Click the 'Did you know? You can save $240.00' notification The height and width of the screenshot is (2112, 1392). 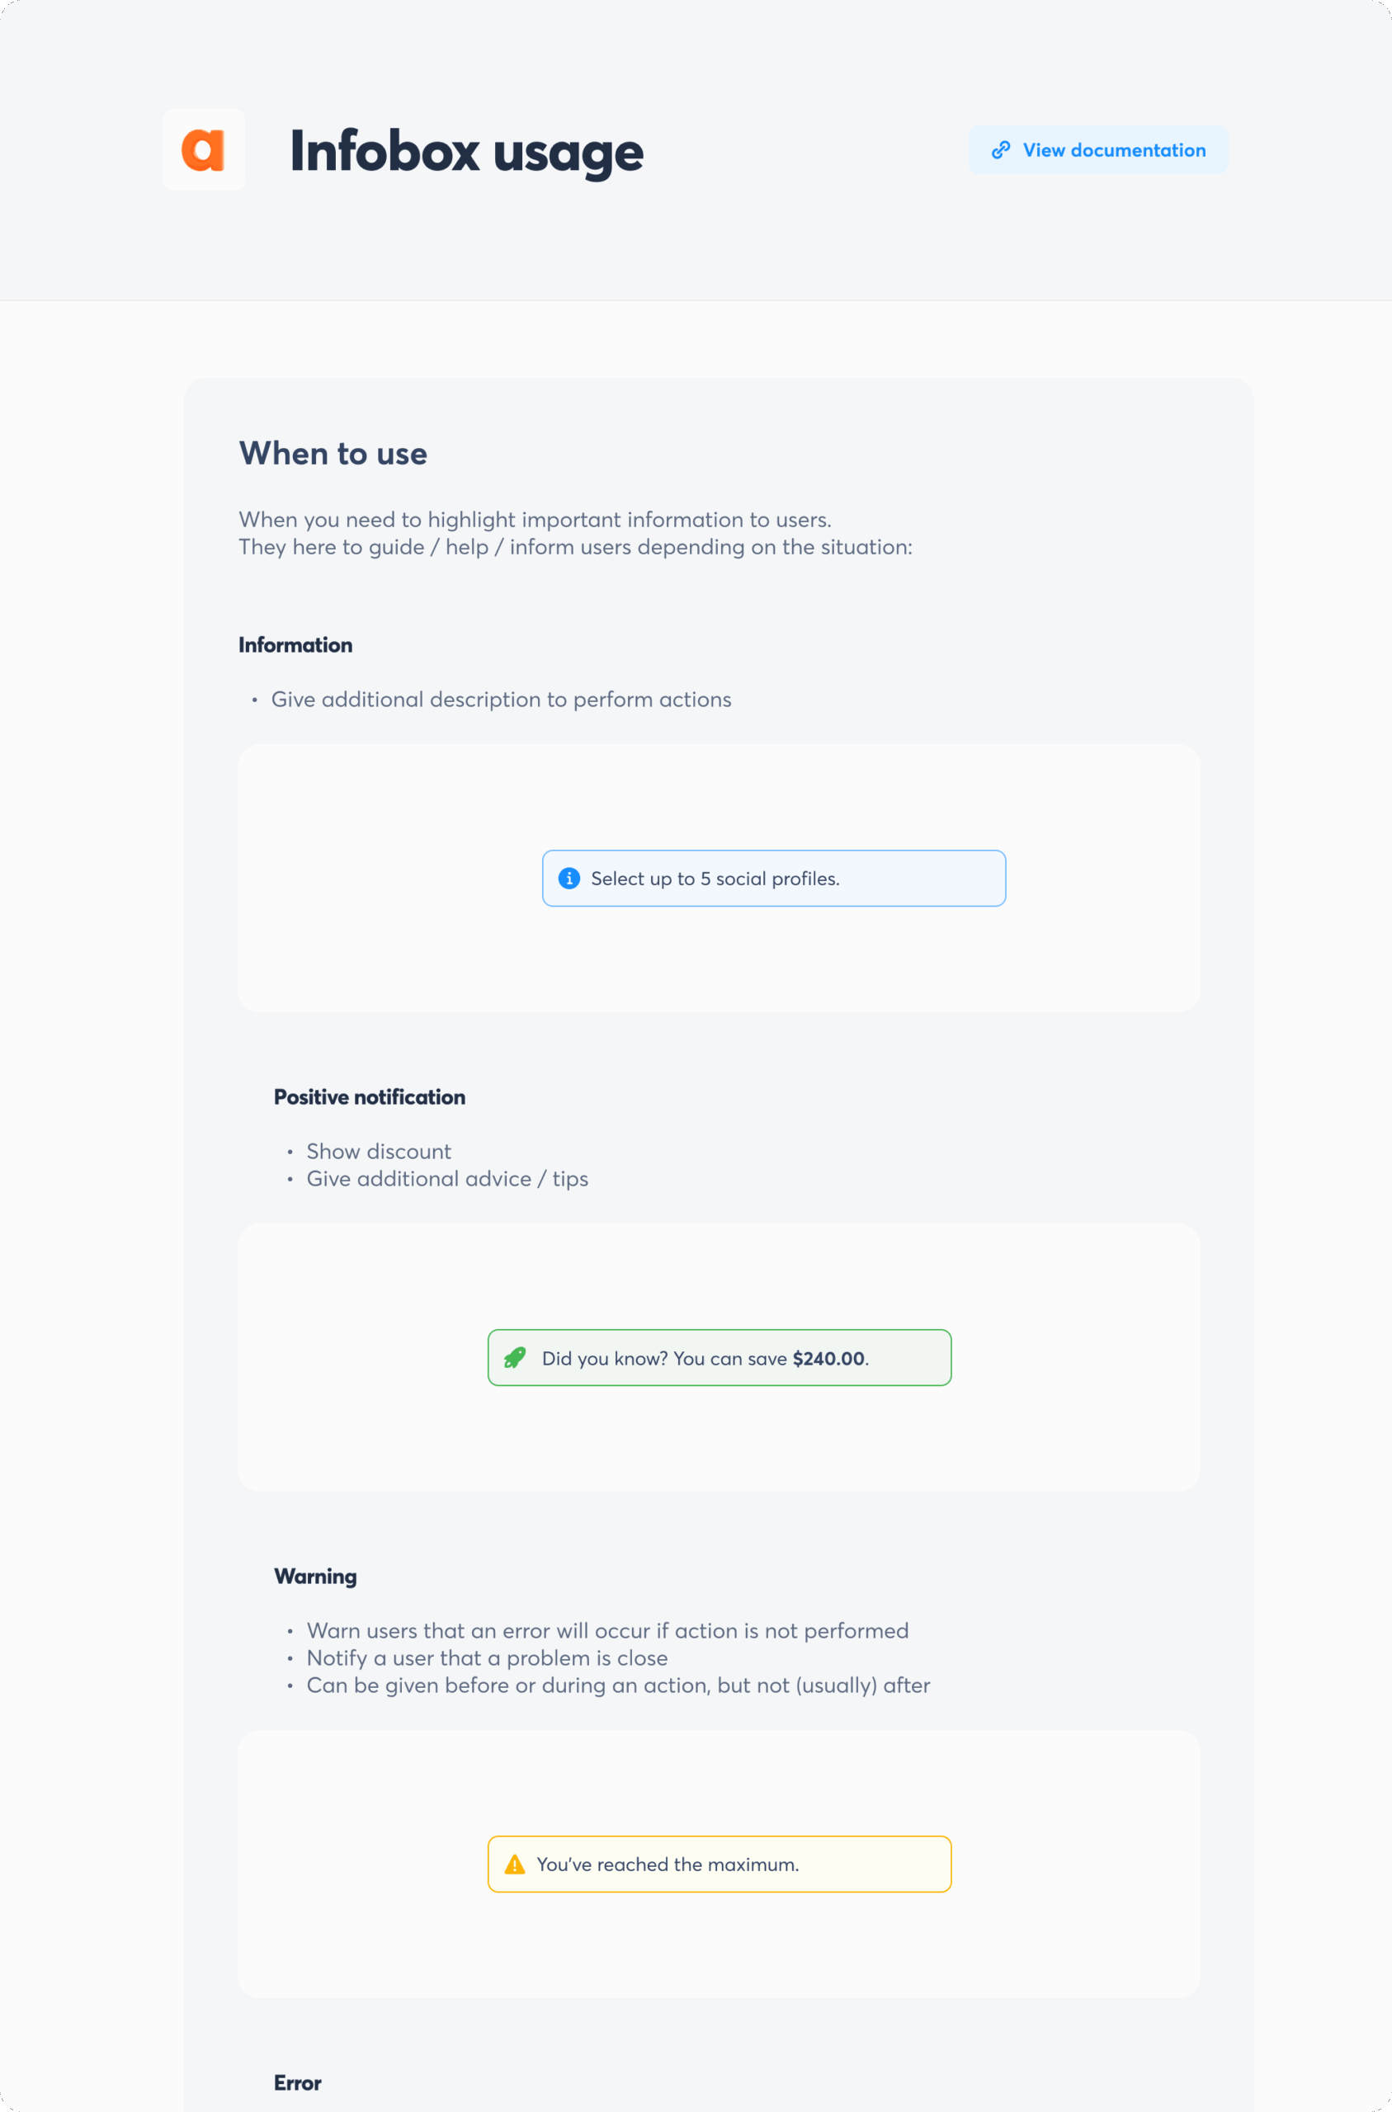click(x=718, y=1357)
